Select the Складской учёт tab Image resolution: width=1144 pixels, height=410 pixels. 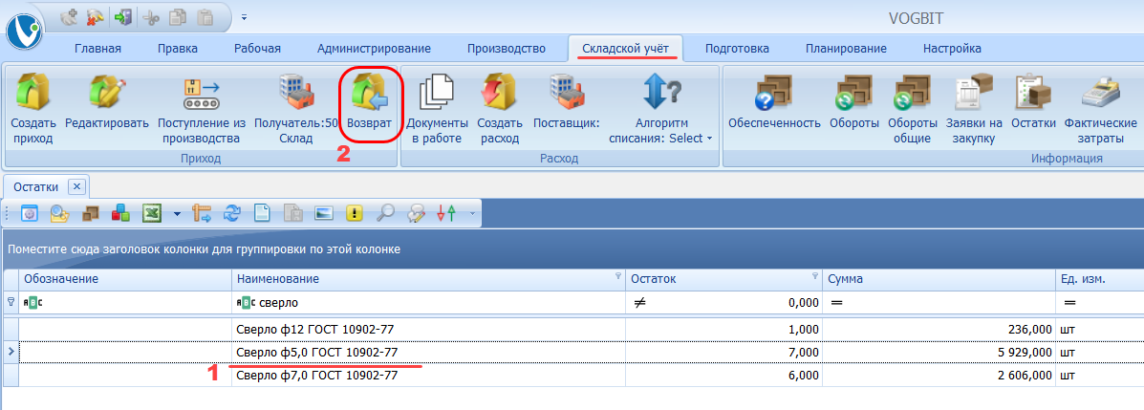pyautogui.click(x=625, y=49)
